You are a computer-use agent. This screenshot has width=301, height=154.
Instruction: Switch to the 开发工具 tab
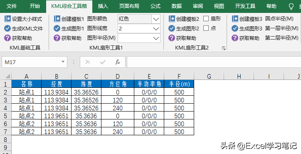(245, 6)
